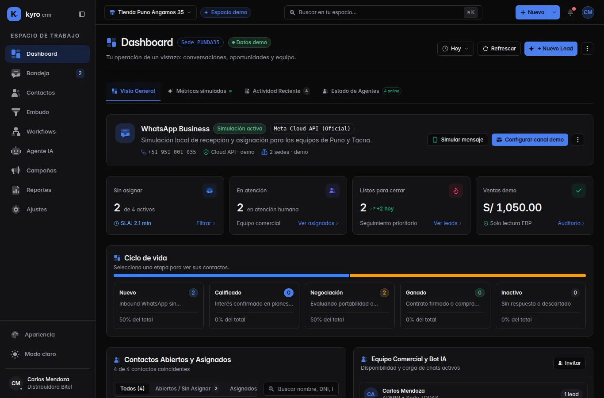This screenshot has width=604, height=398.
Task: Open the CM user avatar menu in the top bar
Action: pos(588,12)
